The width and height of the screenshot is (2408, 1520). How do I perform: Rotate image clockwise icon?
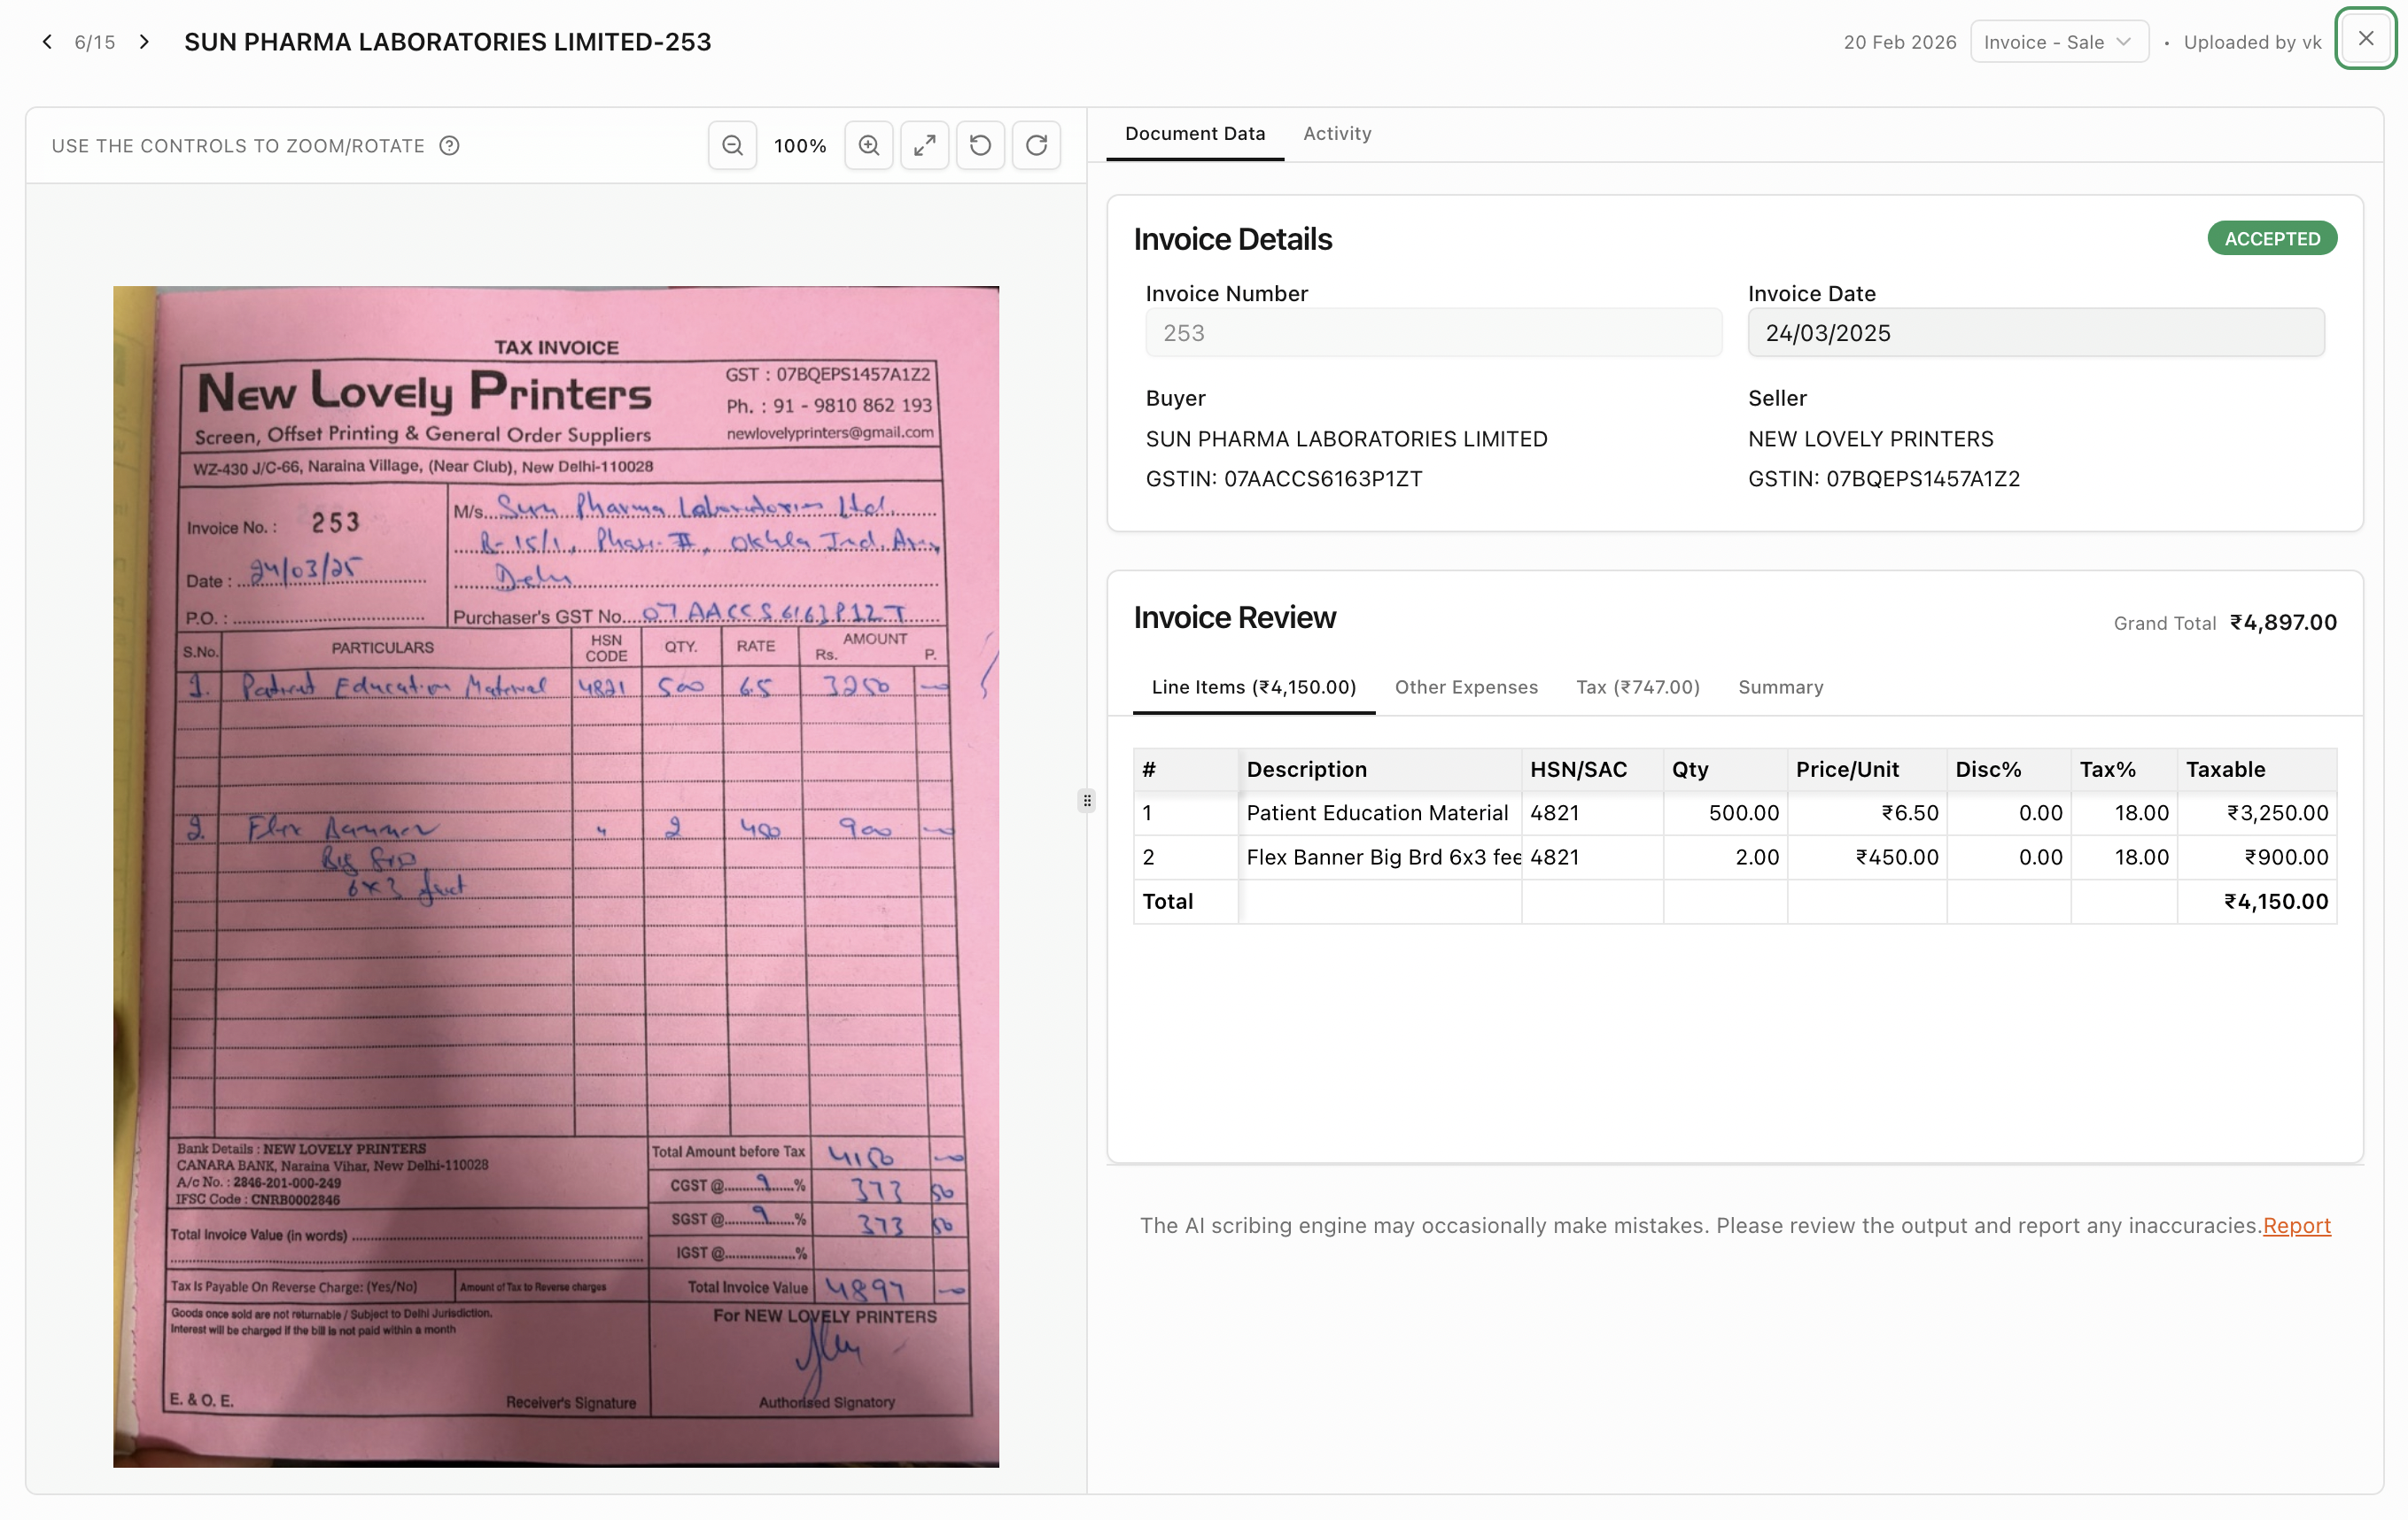click(x=1037, y=145)
